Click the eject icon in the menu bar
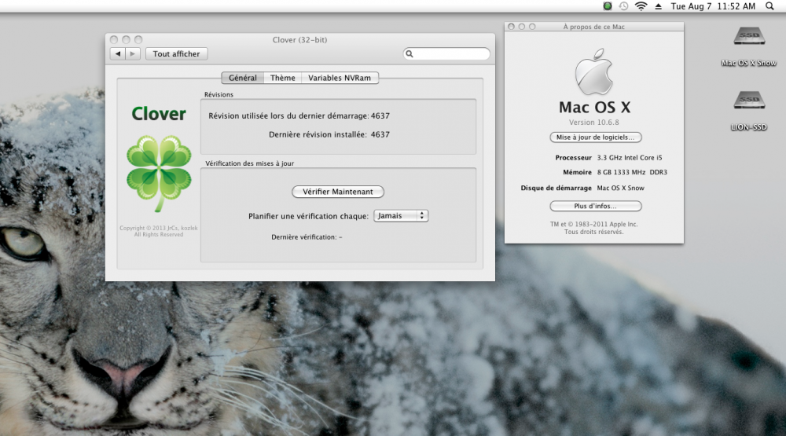 658,6
